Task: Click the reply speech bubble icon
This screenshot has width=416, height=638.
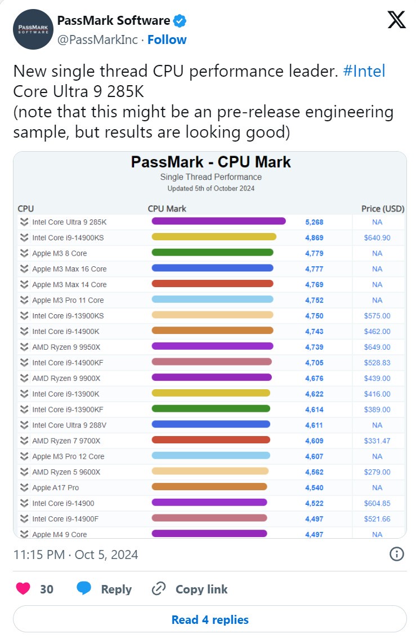Action: (x=84, y=589)
